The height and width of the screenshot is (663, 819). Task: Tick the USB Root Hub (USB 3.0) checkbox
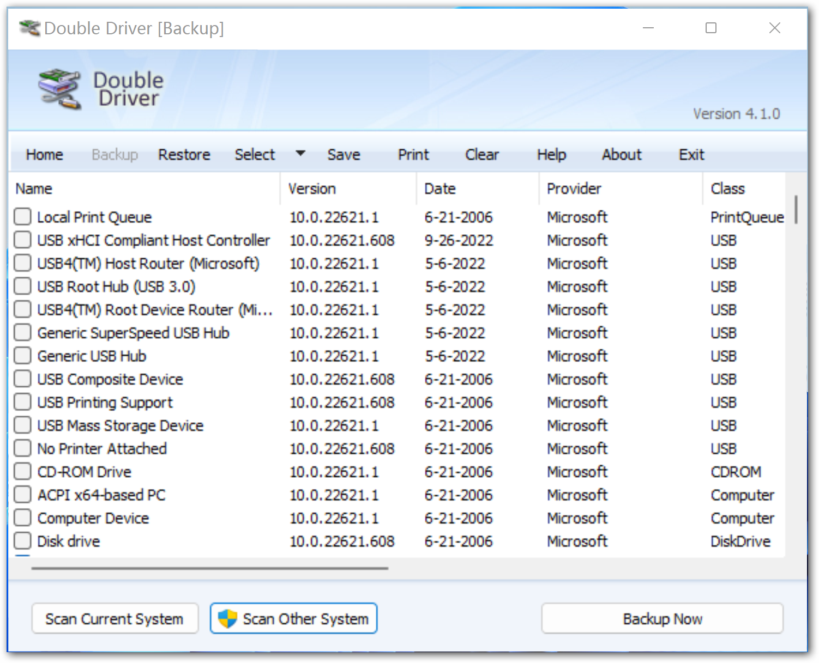coord(22,286)
